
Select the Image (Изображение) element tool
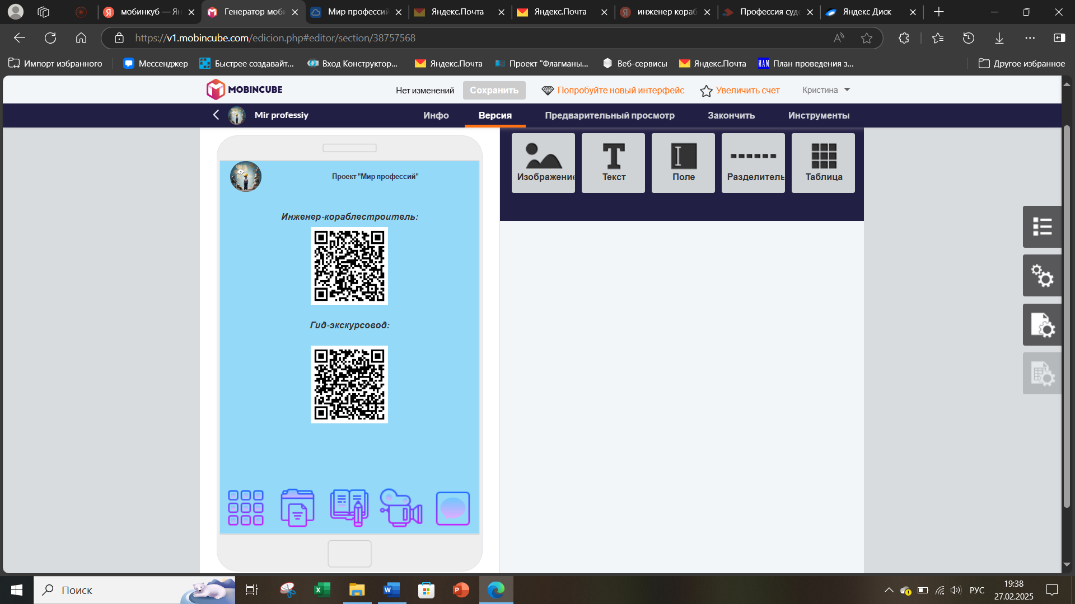[543, 163]
